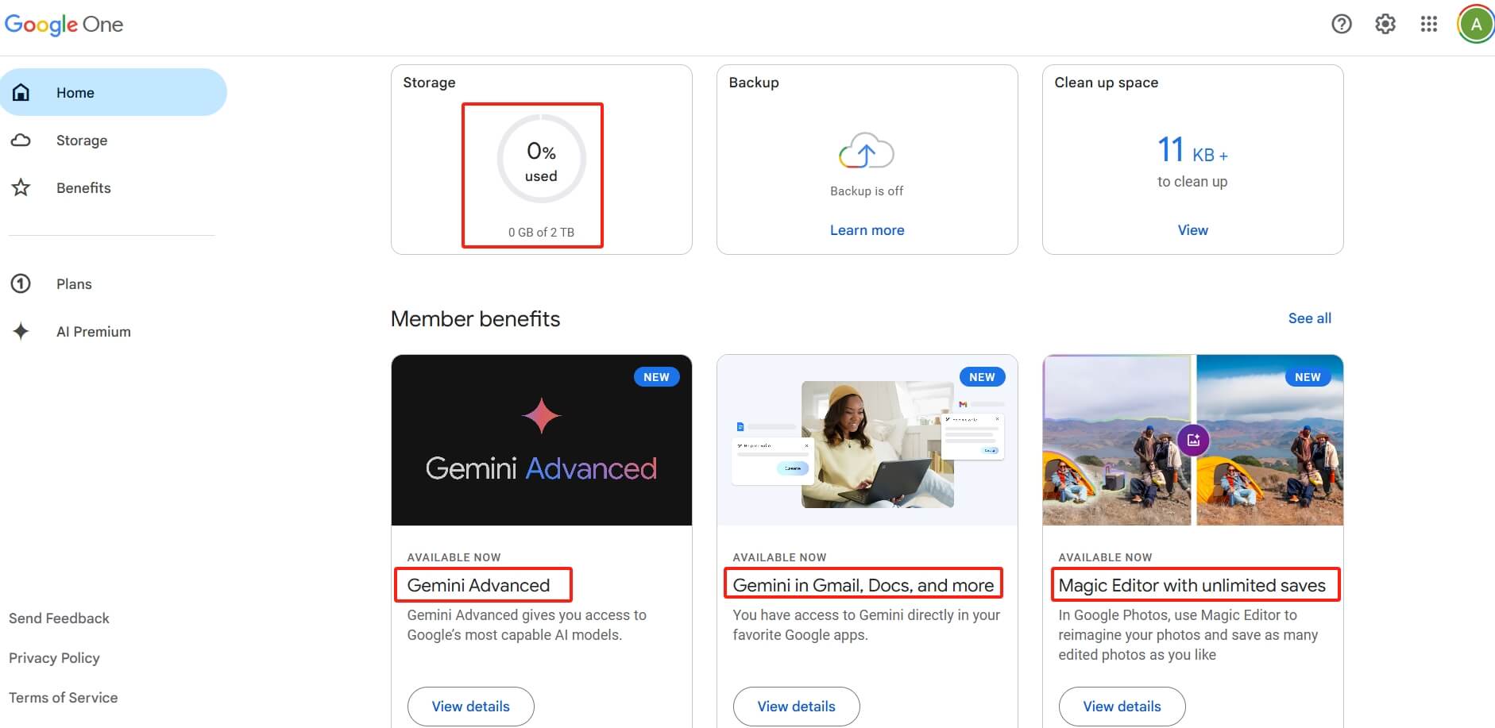This screenshot has height=728, width=1495.
Task: Click the Backup is off status text
Action: coord(867,191)
